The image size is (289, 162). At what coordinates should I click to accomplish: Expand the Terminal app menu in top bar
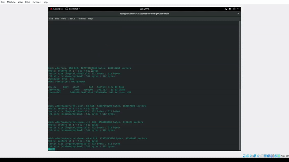coord(73,9)
